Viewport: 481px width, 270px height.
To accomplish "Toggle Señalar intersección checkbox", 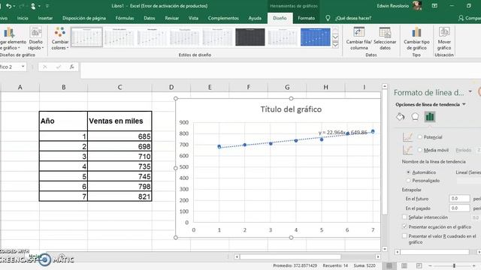I will 404,217.
